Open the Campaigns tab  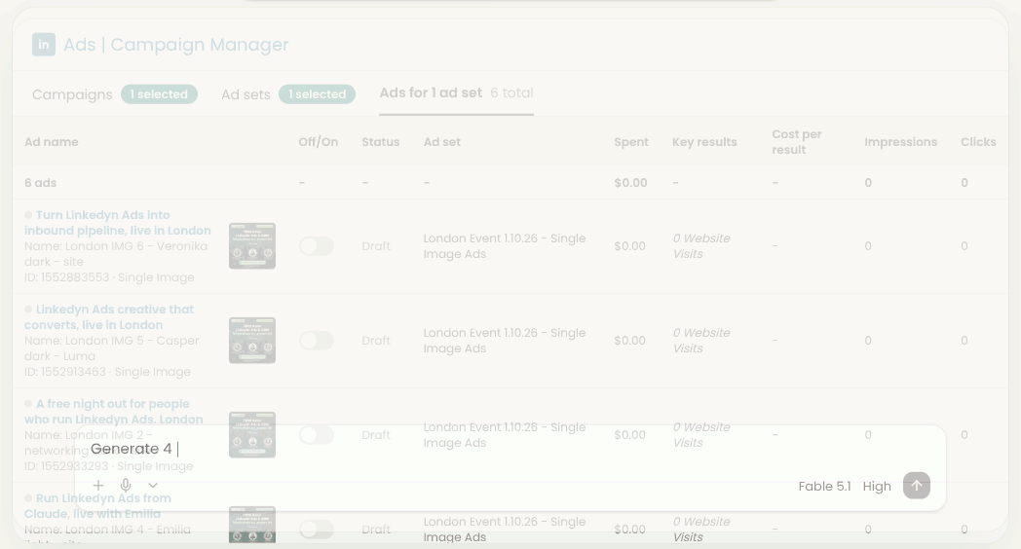pos(72,94)
